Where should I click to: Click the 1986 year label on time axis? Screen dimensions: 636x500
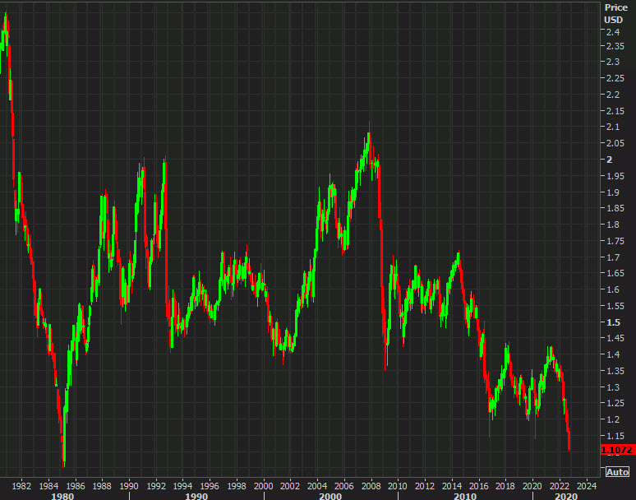click(76, 486)
